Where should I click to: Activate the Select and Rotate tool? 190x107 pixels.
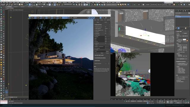tap(32, 5)
